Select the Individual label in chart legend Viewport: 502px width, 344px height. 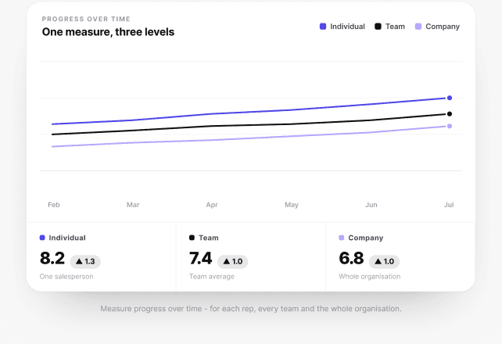pyautogui.click(x=347, y=27)
